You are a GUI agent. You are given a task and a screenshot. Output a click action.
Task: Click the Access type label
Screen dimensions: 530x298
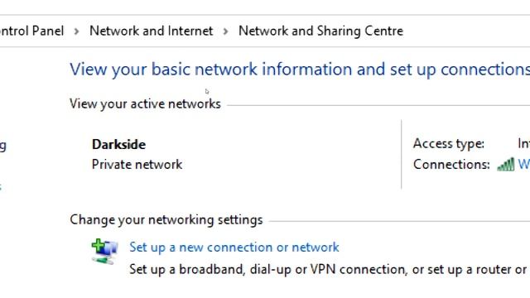coord(449,144)
